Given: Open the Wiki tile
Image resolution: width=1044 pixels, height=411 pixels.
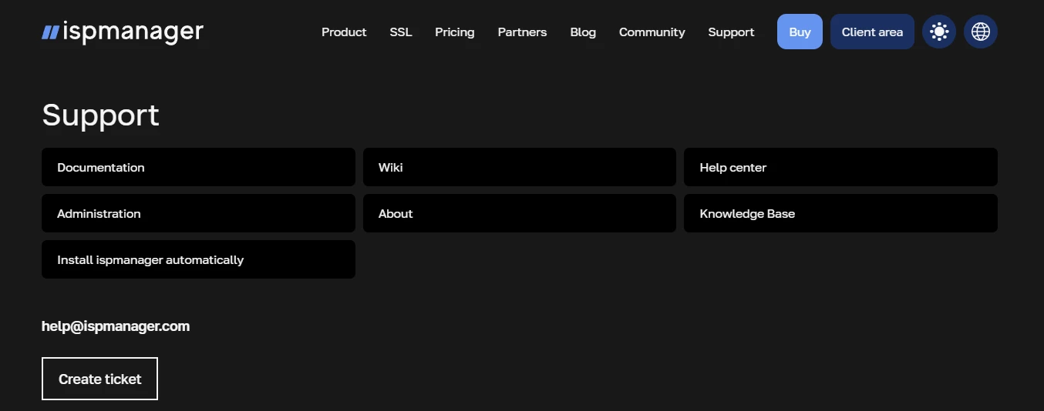Looking at the screenshot, I should (x=520, y=167).
